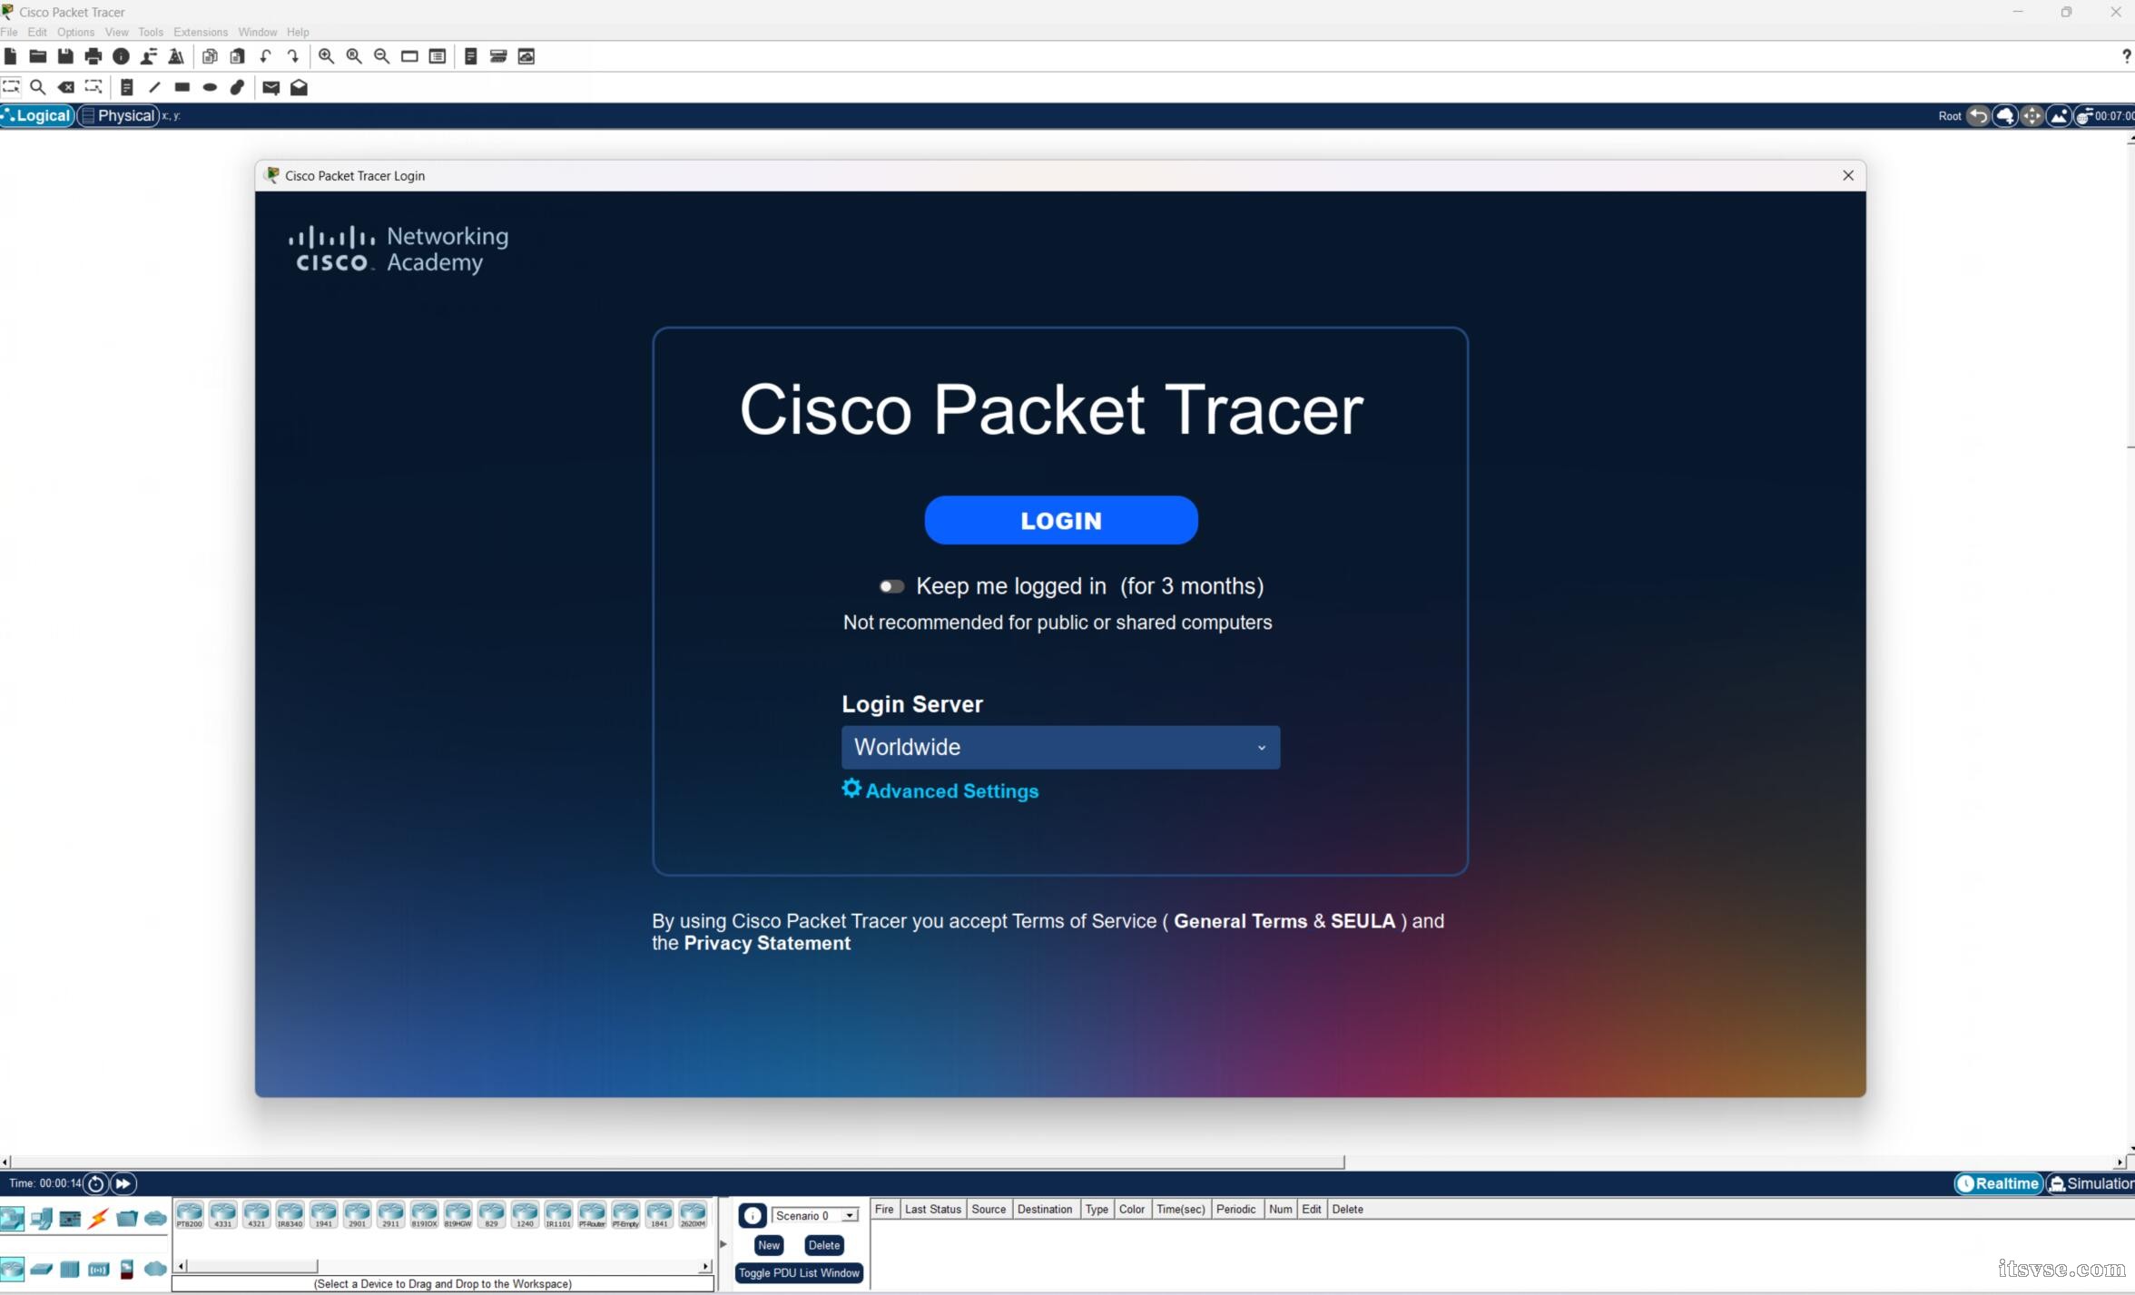Select the 2911 router device icon
Viewport: 2135px width, 1295px height.
390,1214
